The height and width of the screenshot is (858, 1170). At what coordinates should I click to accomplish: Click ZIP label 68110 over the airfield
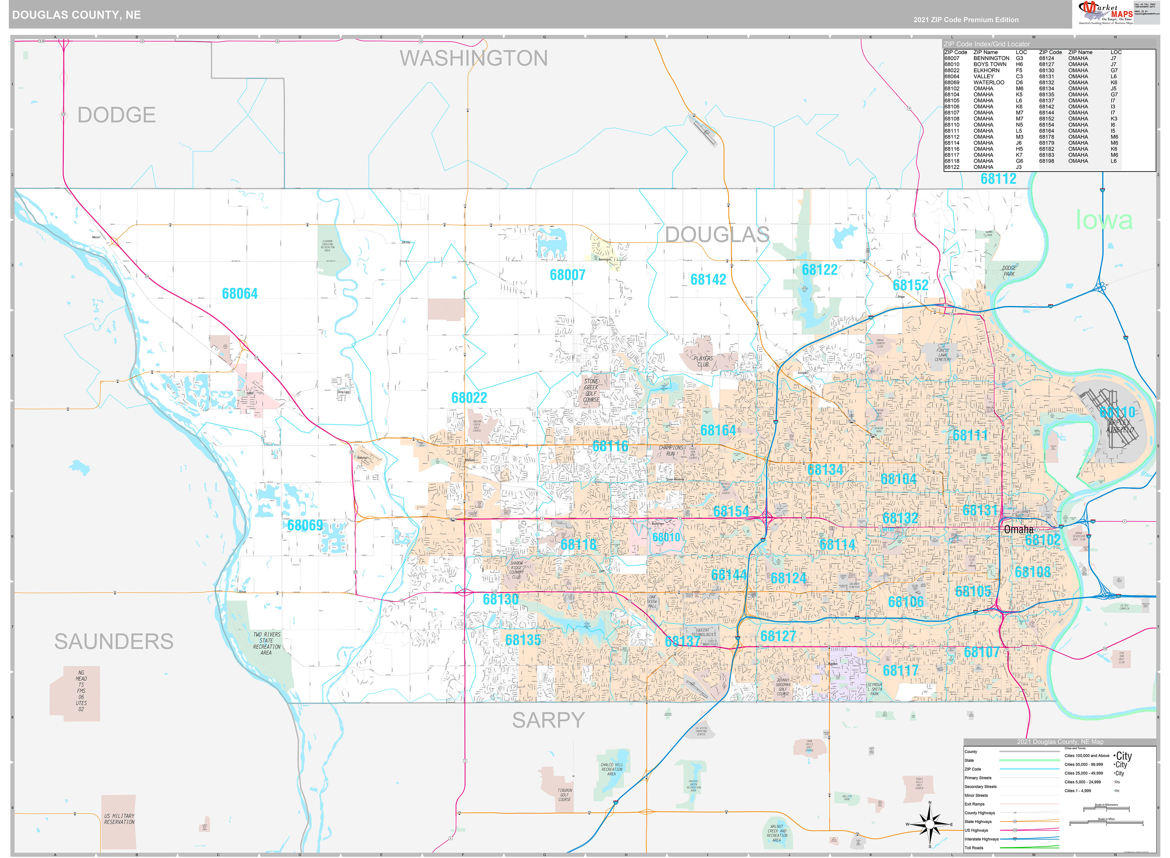(x=1118, y=413)
